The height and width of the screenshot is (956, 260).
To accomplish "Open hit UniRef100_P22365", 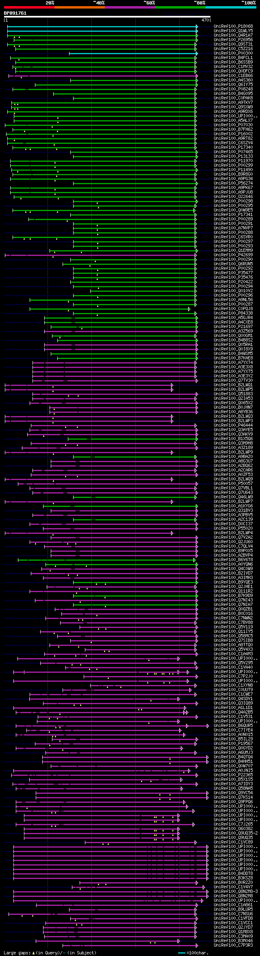I will [233, 775].
